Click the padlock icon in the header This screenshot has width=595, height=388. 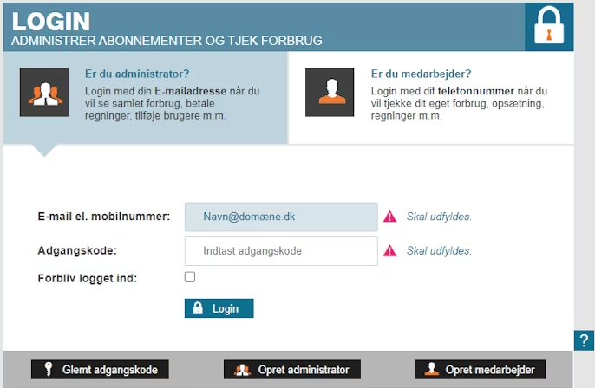click(548, 26)
